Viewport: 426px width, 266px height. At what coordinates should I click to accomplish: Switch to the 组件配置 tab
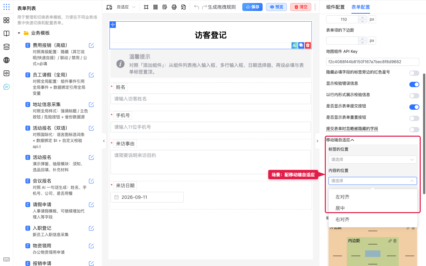click(x=335, y=7)
